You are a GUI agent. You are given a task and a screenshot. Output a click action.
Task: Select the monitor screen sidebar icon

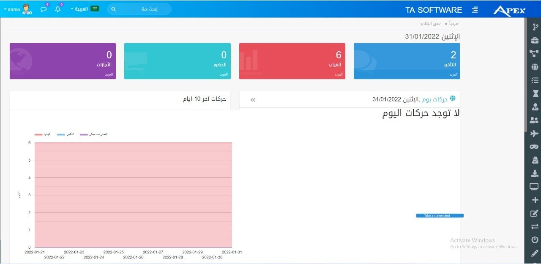534,187
